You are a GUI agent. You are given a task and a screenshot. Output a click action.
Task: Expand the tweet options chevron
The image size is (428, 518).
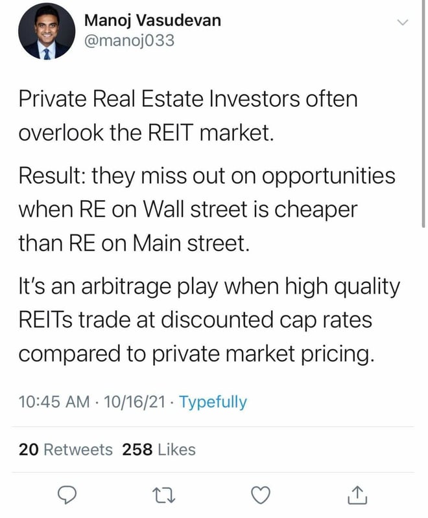coord(403,23)
